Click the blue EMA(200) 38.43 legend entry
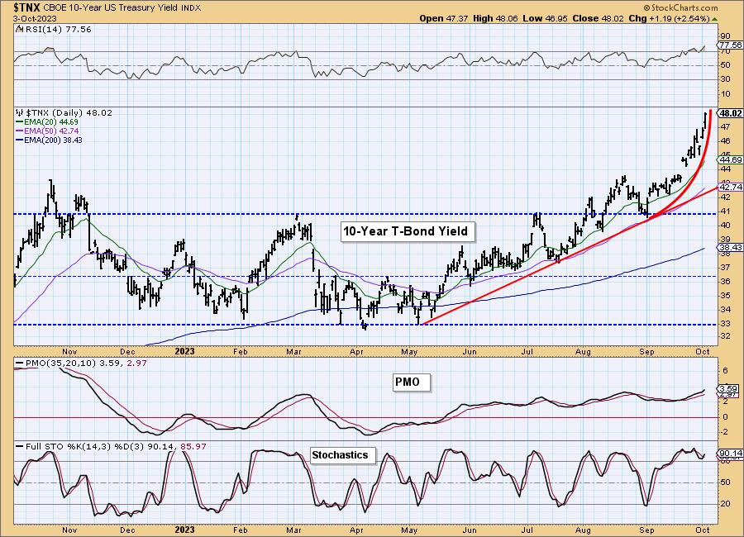Screen dimensions: 744x537 [x=50, y=140]
